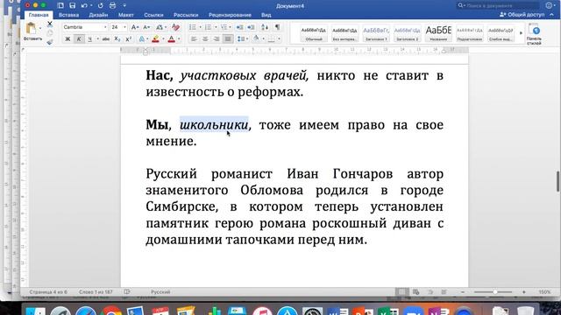The image size is (561, 315).
Task: Switch to print layout view in status bar
Action: (x=401, y=291)
